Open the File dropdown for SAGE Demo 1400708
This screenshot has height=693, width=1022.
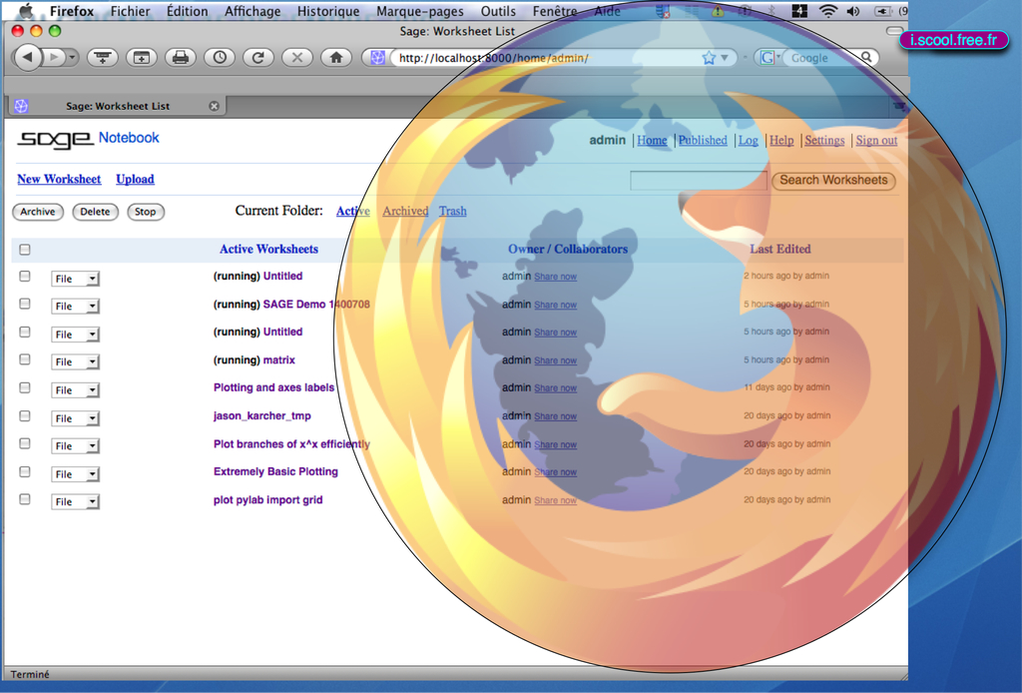coord(75,307)
